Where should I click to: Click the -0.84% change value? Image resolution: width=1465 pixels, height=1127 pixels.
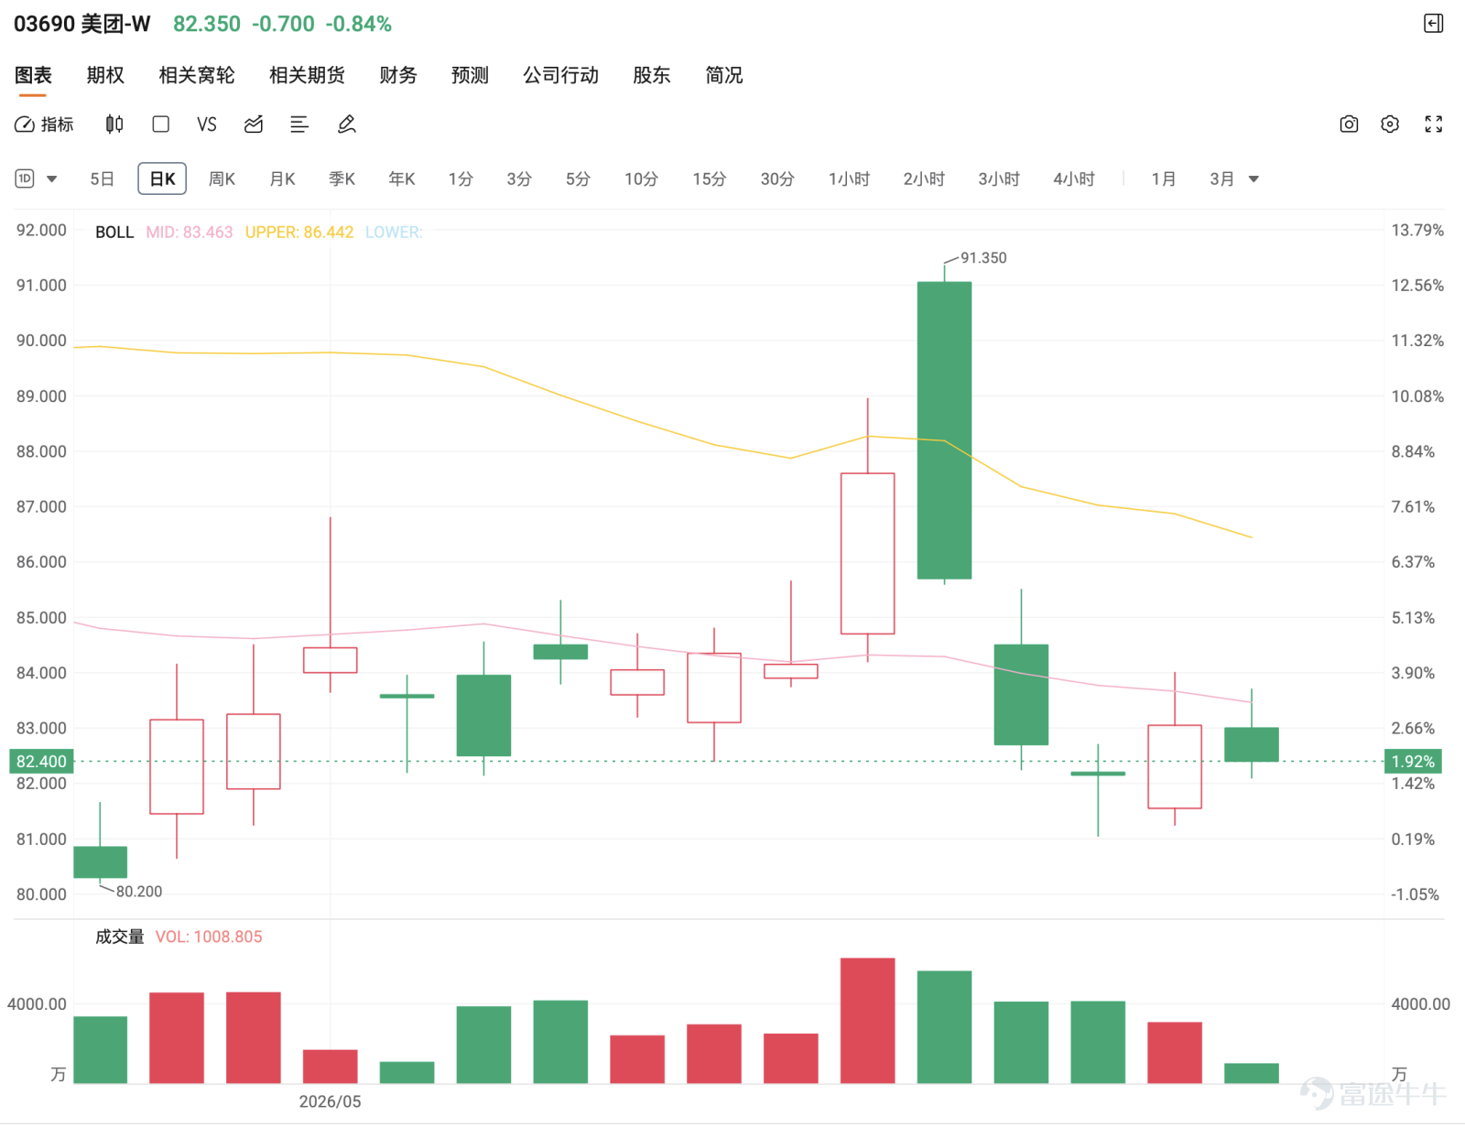359,24
